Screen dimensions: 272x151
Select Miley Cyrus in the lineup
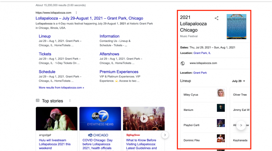click(x=191, y=95)
